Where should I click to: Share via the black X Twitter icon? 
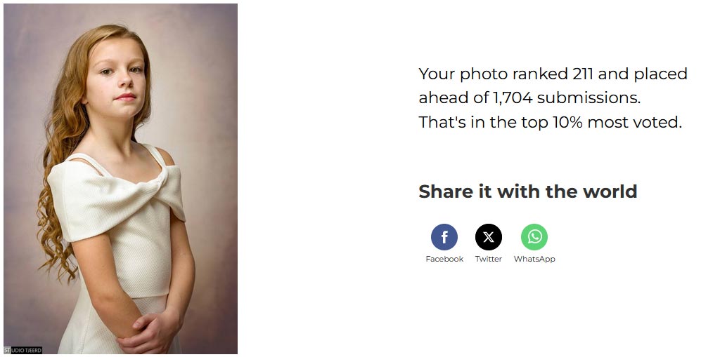[x=489, y=237]
